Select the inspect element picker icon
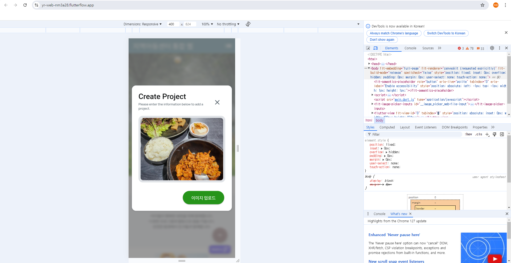This screenshot has height=263, width=511. [x=368, y=48]
